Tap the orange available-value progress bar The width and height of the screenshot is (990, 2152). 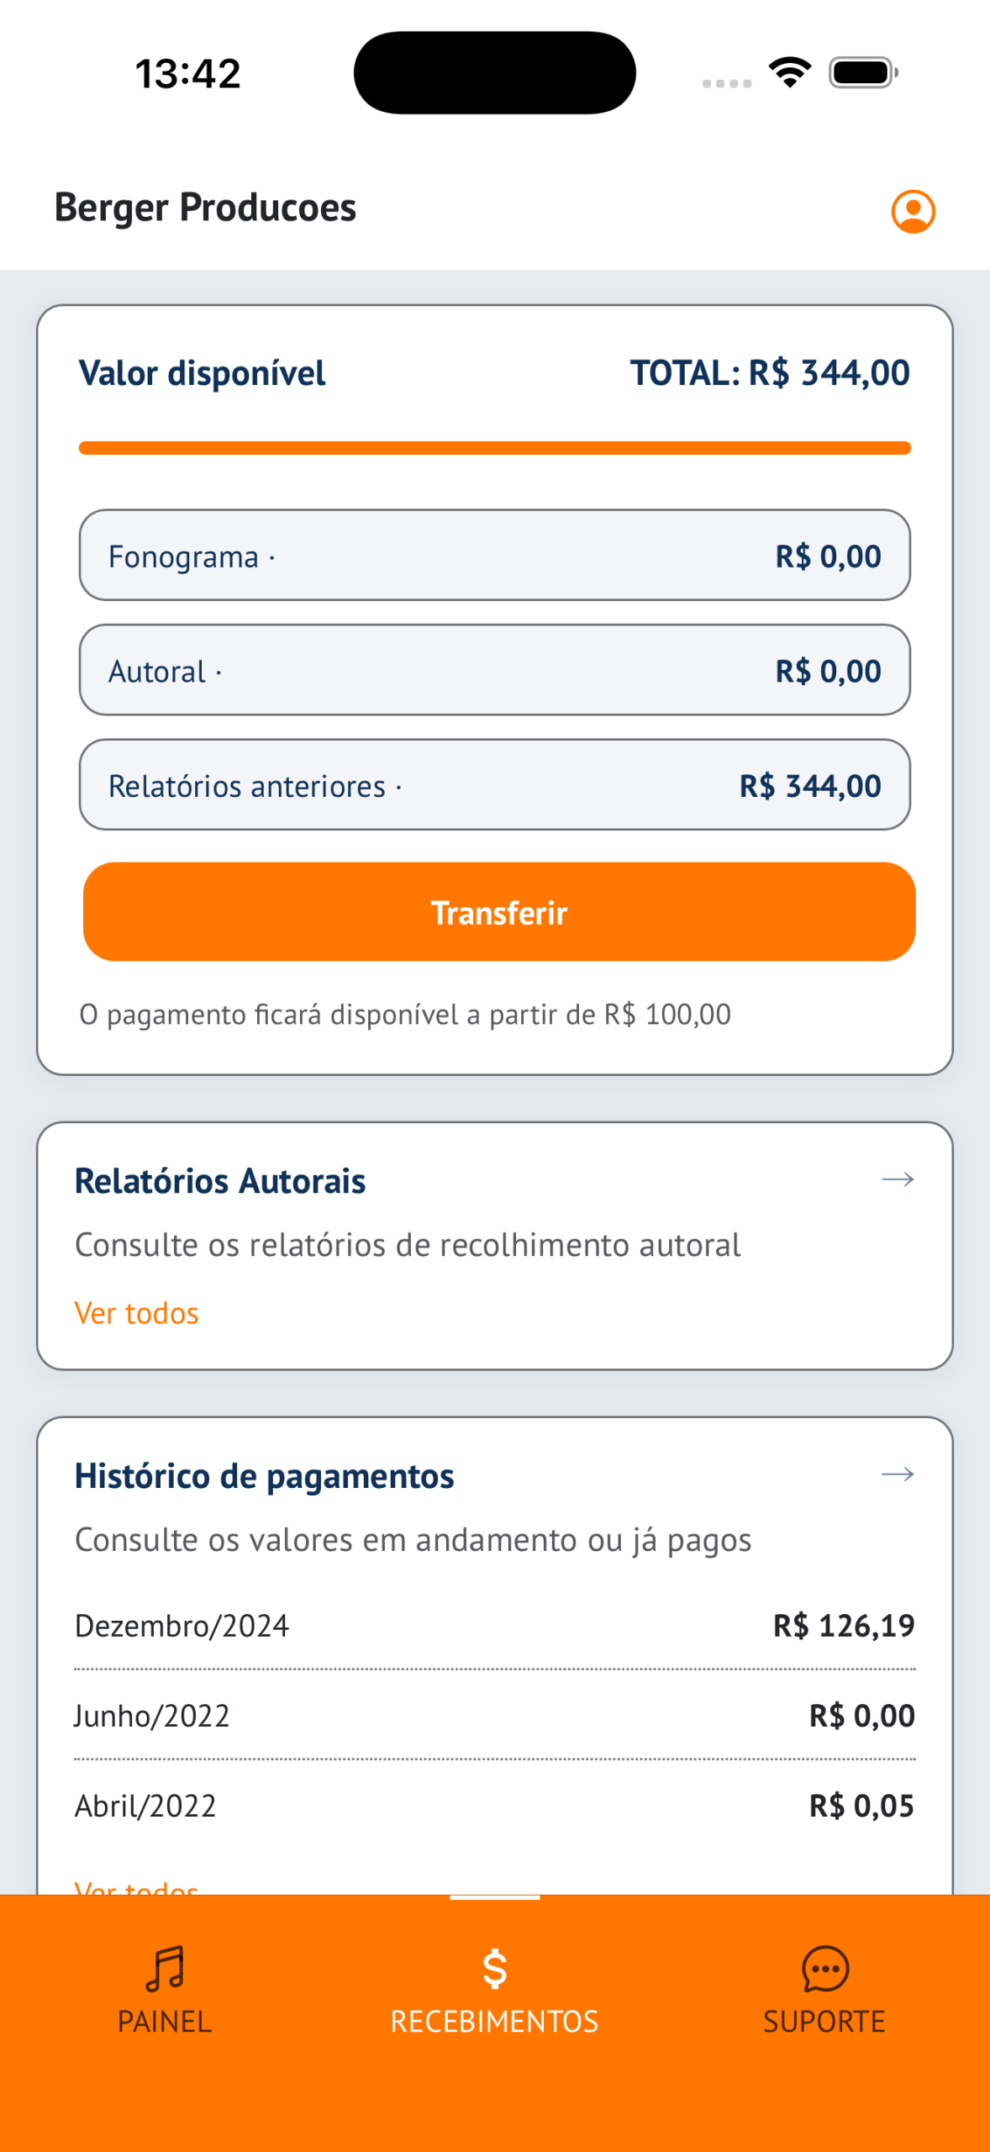(x=494, y=448)
